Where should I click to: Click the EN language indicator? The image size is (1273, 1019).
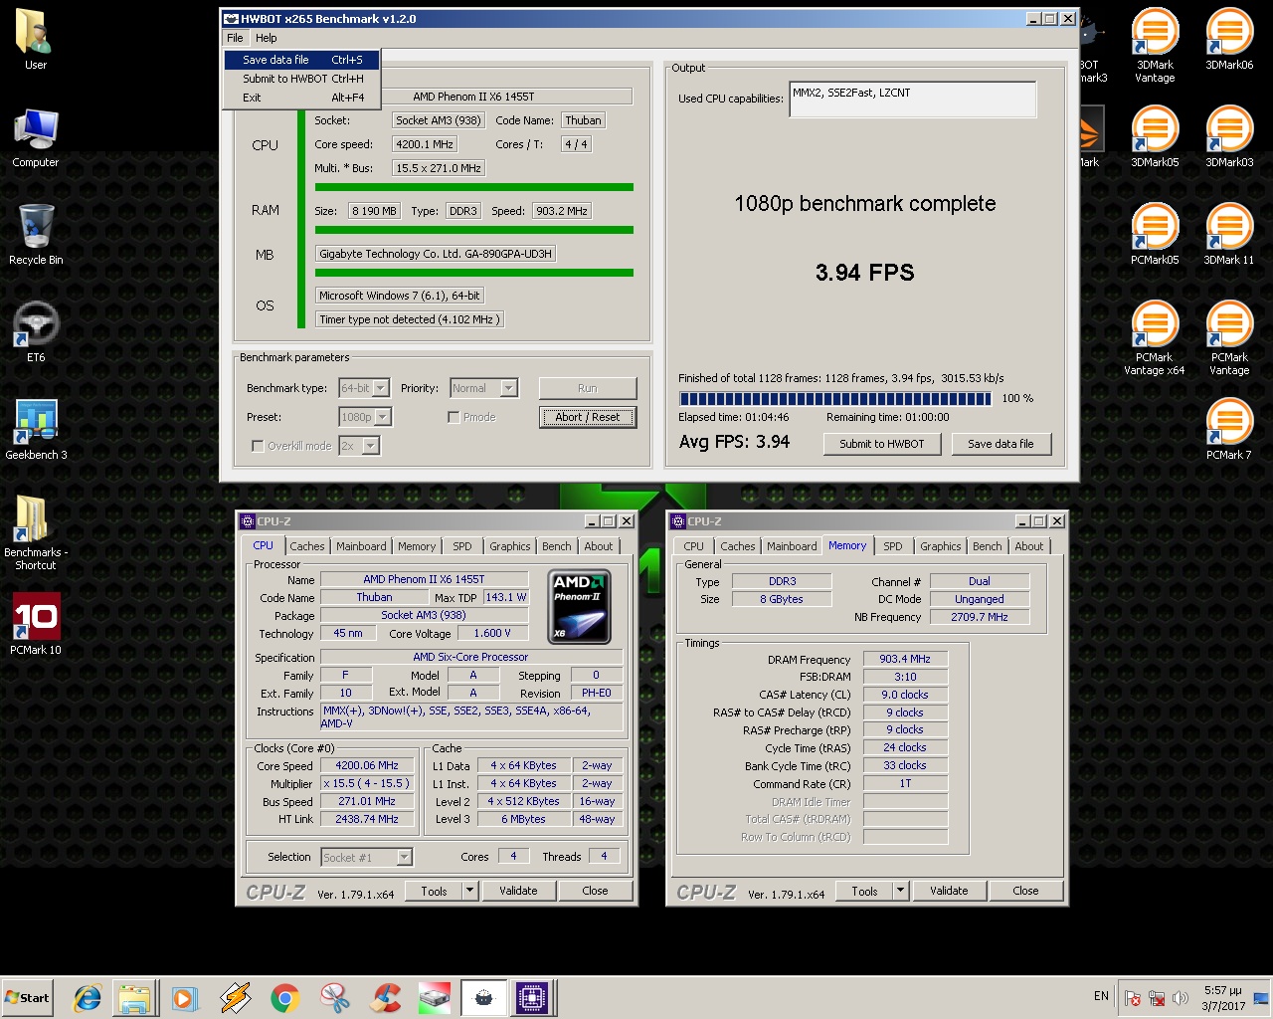coord(1101,996)
